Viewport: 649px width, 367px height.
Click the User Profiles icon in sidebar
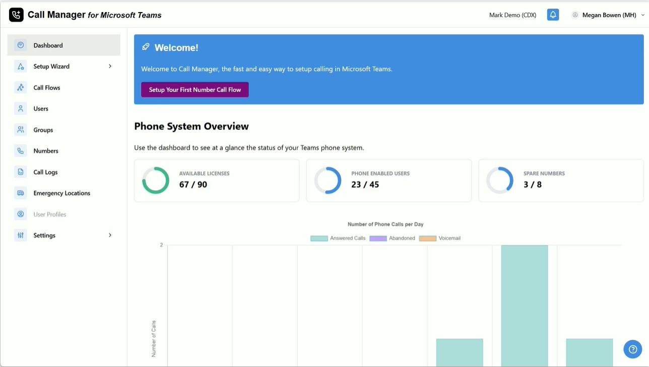coord(21,214)
